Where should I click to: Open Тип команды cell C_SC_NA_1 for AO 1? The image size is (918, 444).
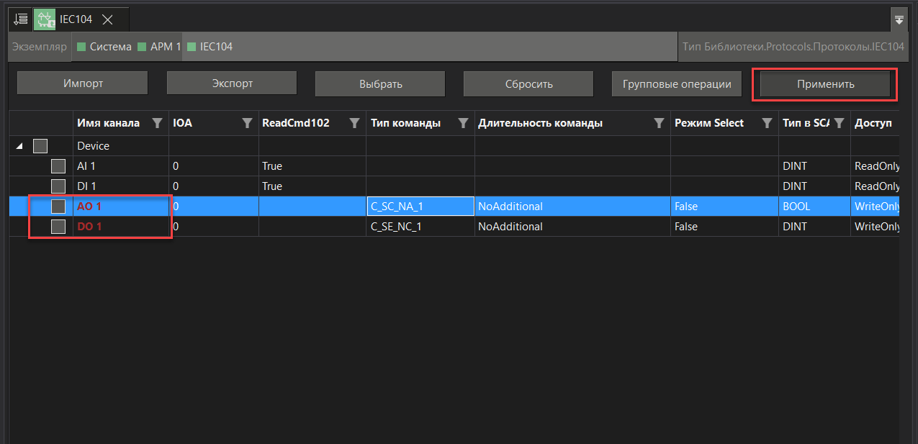click(x=420, y=207)
